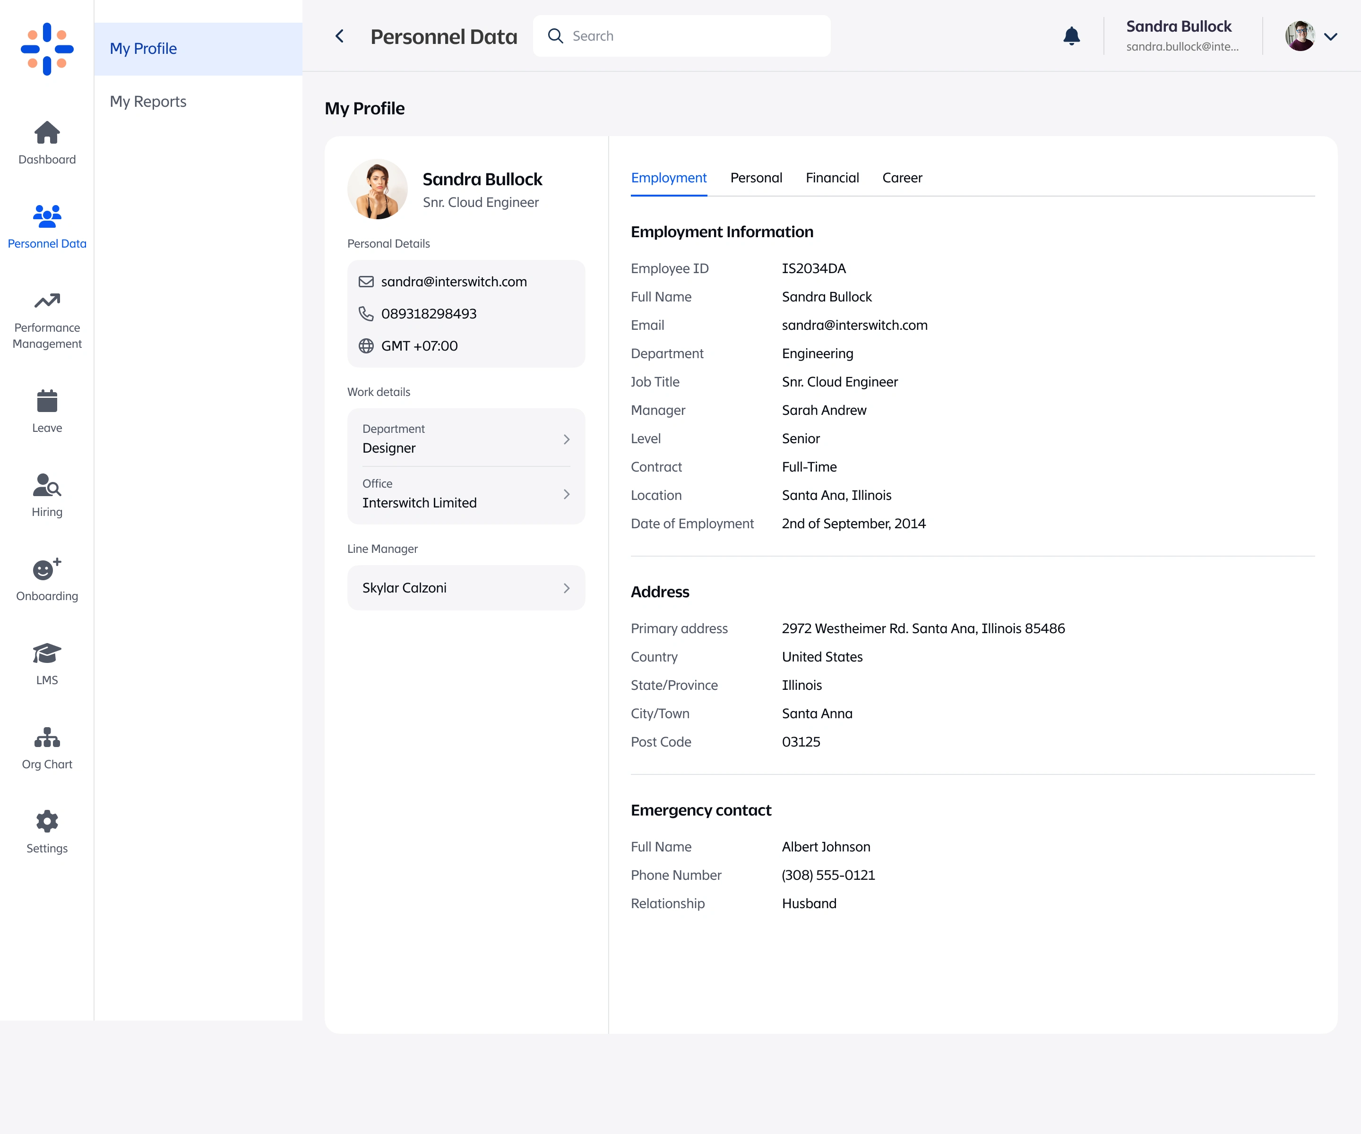Viewport: 1361px width, 1134px height.
Task: Open the Career tab
Action: [x=902, y=178]
